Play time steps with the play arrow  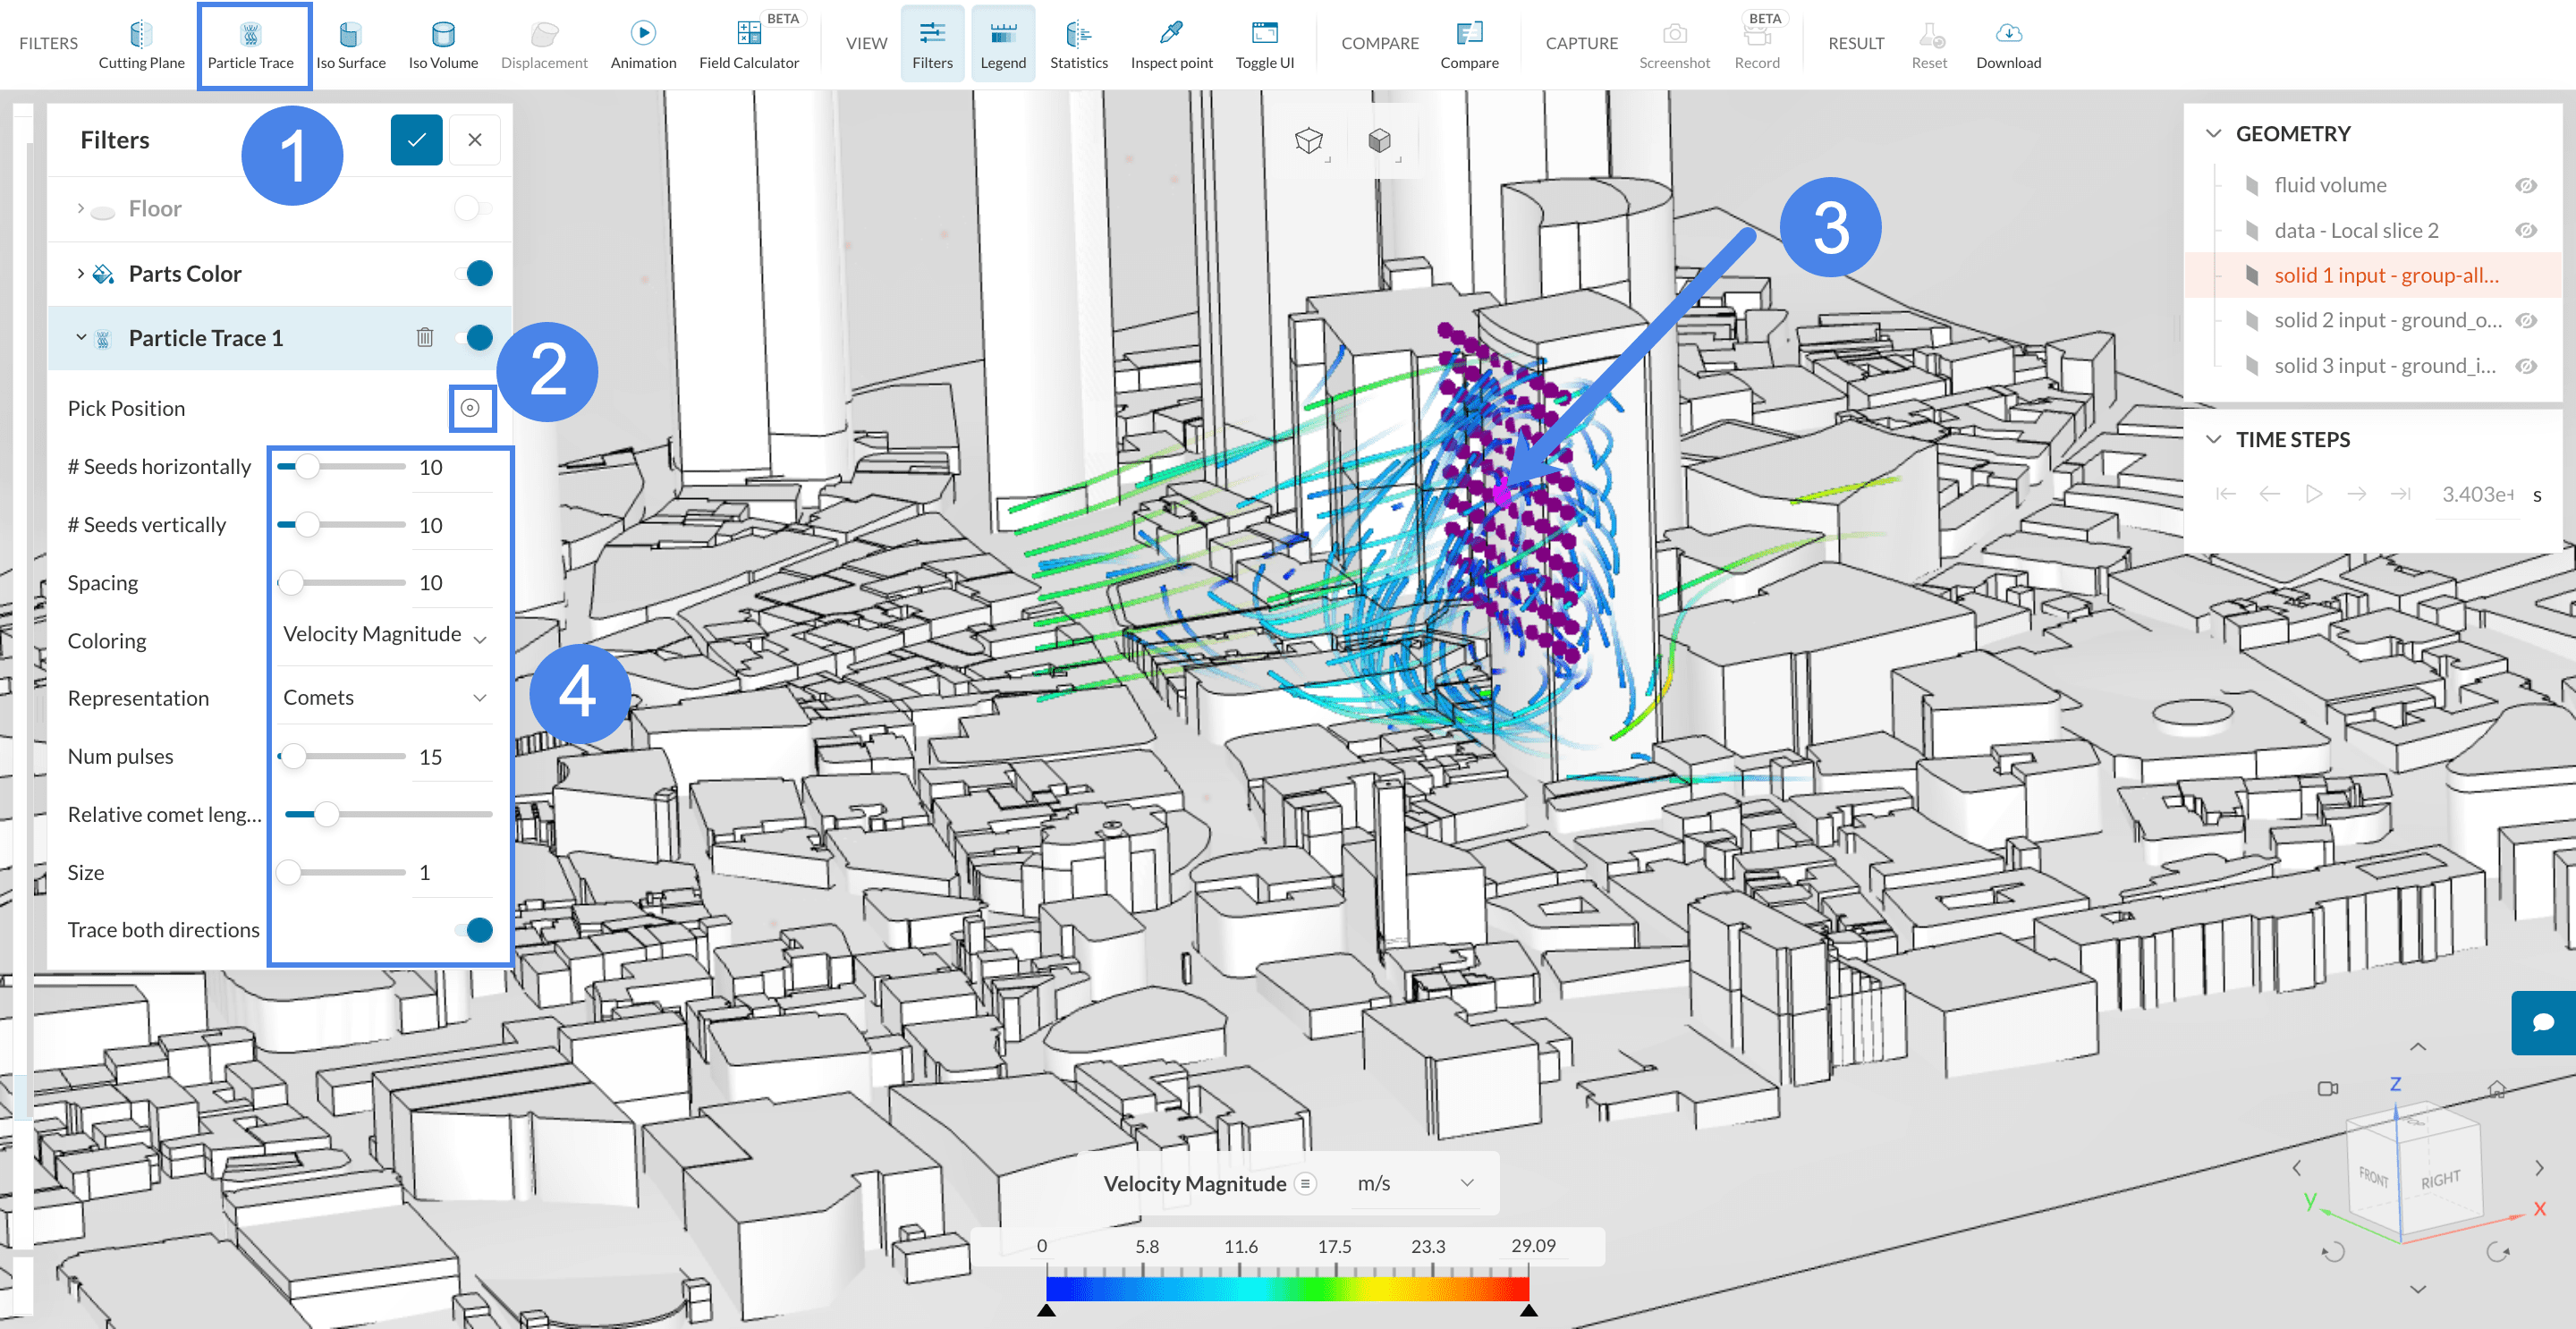click(2312, 494)
